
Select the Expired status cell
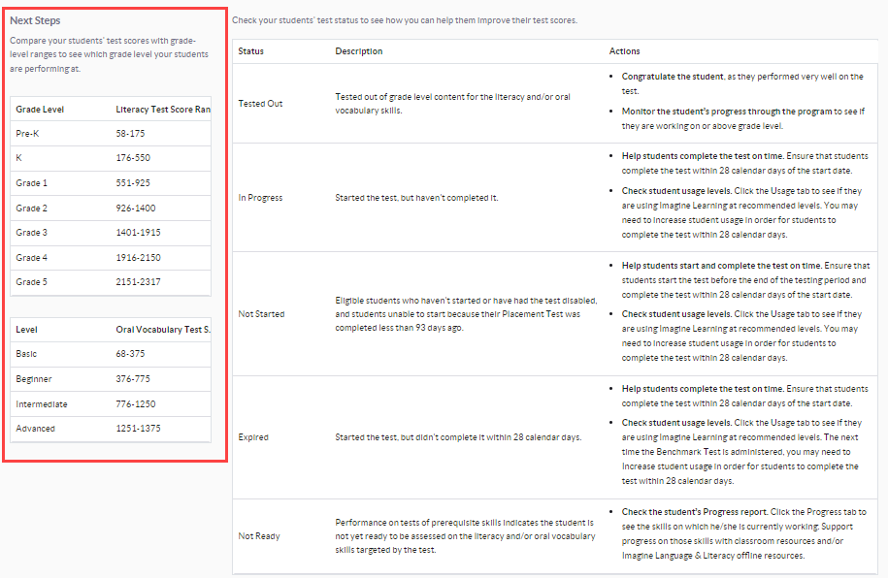click(x=253, y=437)
